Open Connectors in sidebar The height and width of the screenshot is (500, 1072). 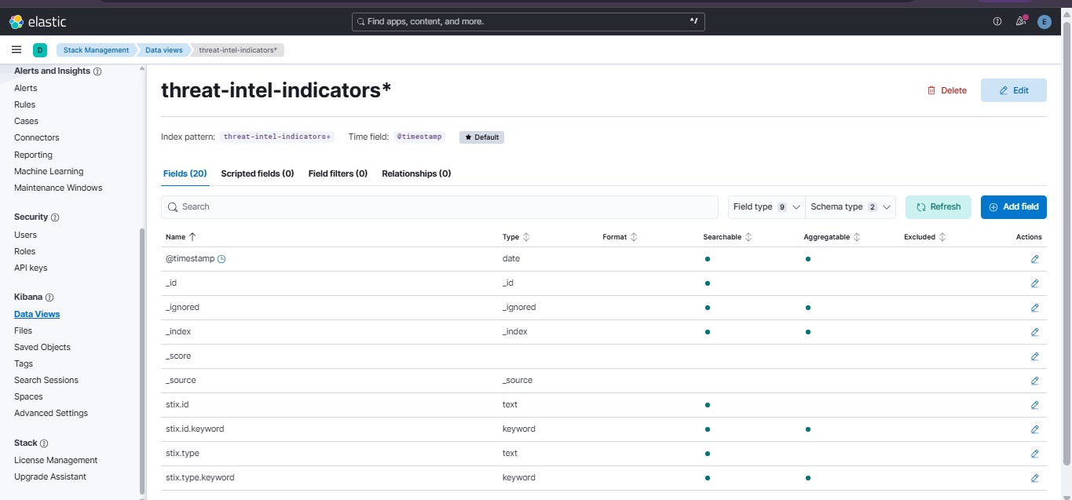point(37,138)
